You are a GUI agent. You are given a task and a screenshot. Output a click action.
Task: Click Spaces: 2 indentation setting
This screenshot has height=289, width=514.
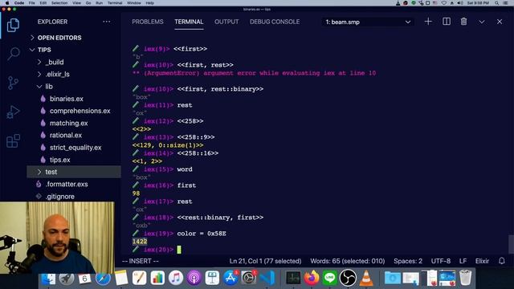[408, 261]
